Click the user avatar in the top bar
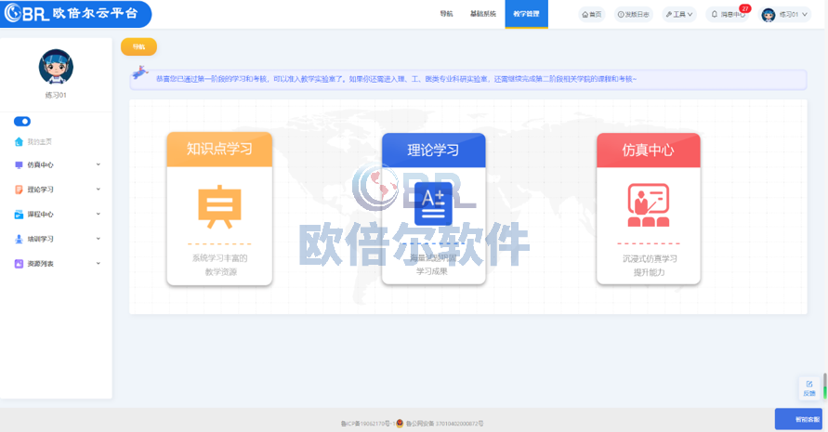The height and width of the screenshot is (432, 828). (769, 15)
